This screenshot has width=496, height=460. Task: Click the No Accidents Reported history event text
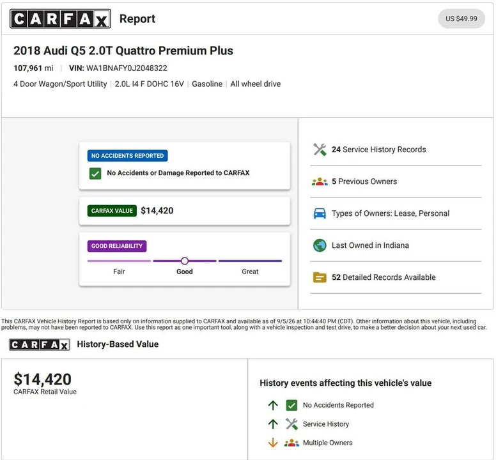coord(338,405)
